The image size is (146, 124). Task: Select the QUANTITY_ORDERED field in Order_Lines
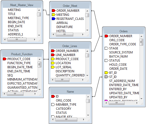[70, 75]
